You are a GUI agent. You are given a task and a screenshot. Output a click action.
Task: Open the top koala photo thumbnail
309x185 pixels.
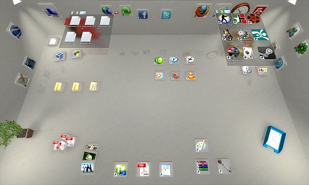click(x=92, y=147)
